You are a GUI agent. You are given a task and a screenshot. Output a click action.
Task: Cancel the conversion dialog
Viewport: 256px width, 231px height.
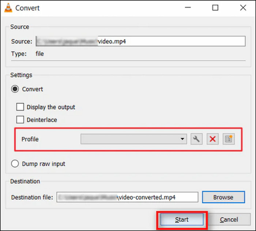[229, 220]
